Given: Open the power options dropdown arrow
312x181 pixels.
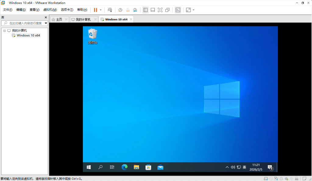Looking at the screenshot, I should pos(101,10).
